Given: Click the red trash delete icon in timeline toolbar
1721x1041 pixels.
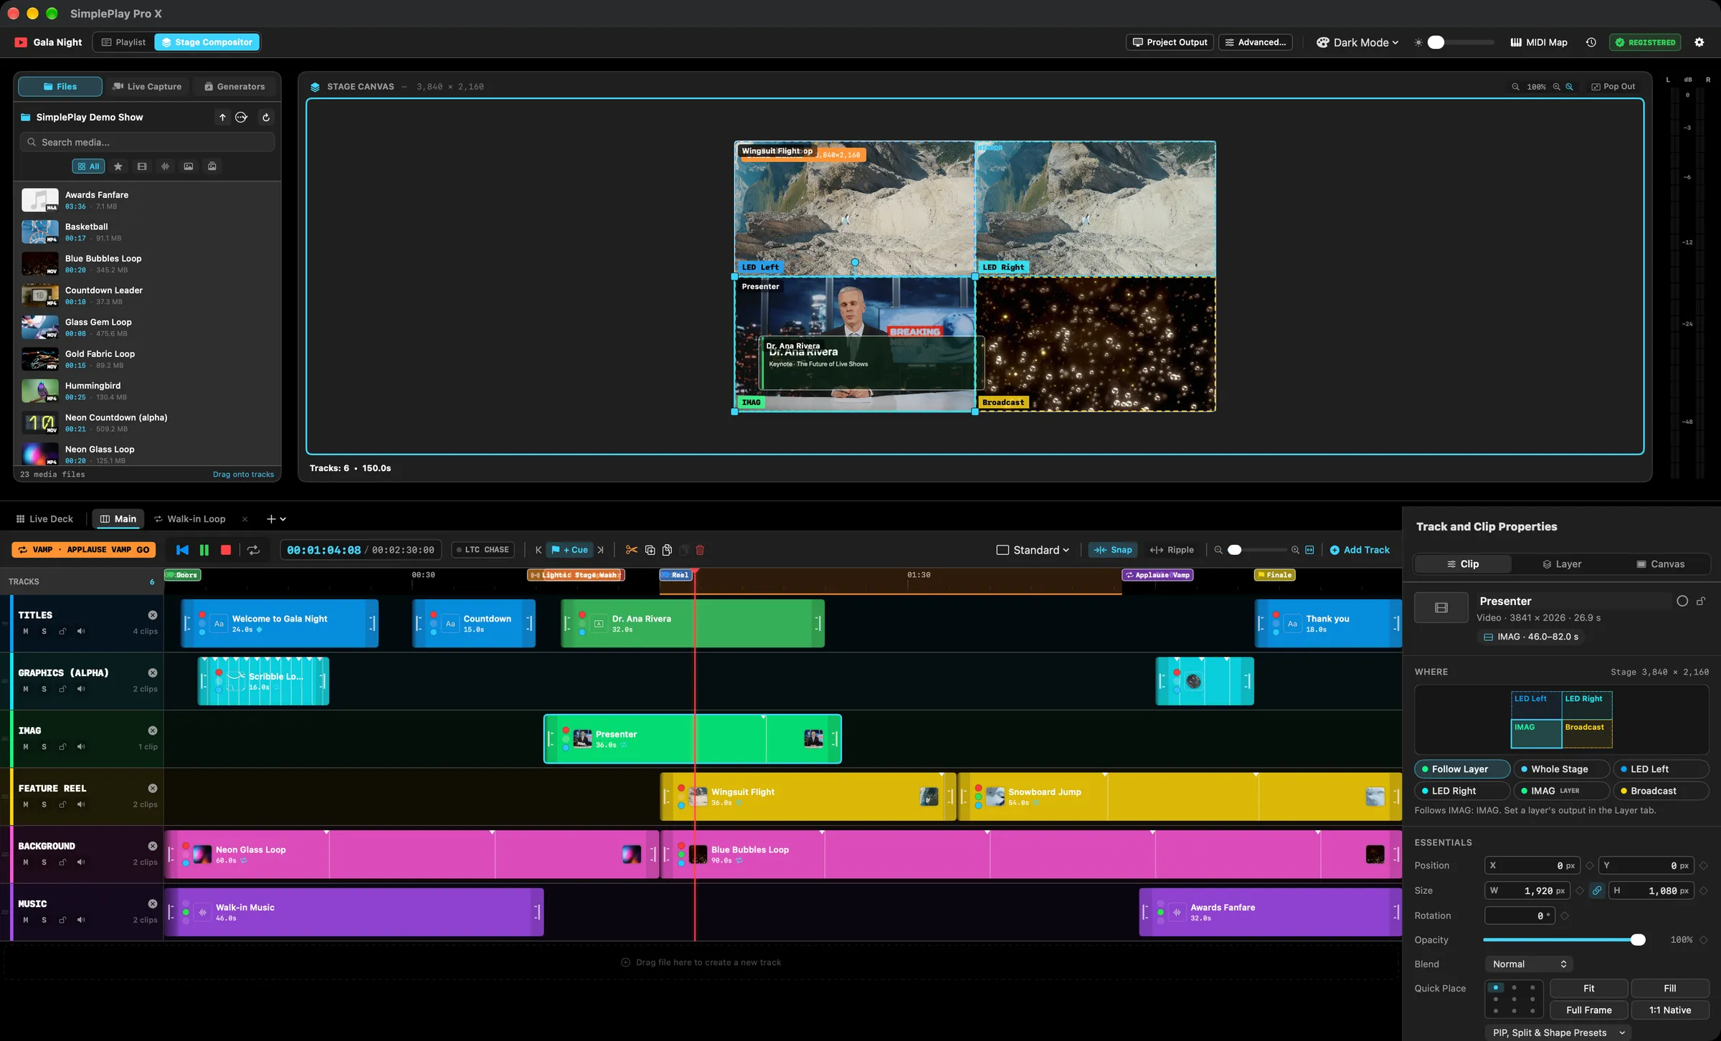Looking at the screenshot, I should (x=700, y=550).
